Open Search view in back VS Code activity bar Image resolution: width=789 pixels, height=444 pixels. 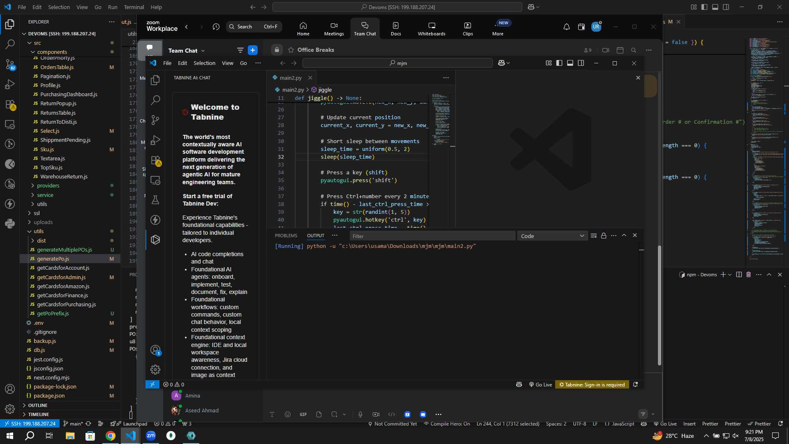click(10, 44)
